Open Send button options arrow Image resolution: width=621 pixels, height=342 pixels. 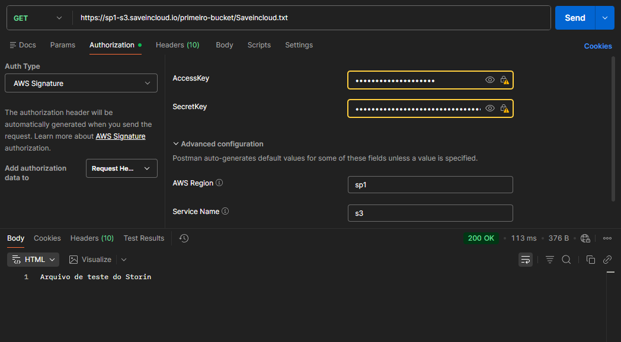click(x=605, y=18)
